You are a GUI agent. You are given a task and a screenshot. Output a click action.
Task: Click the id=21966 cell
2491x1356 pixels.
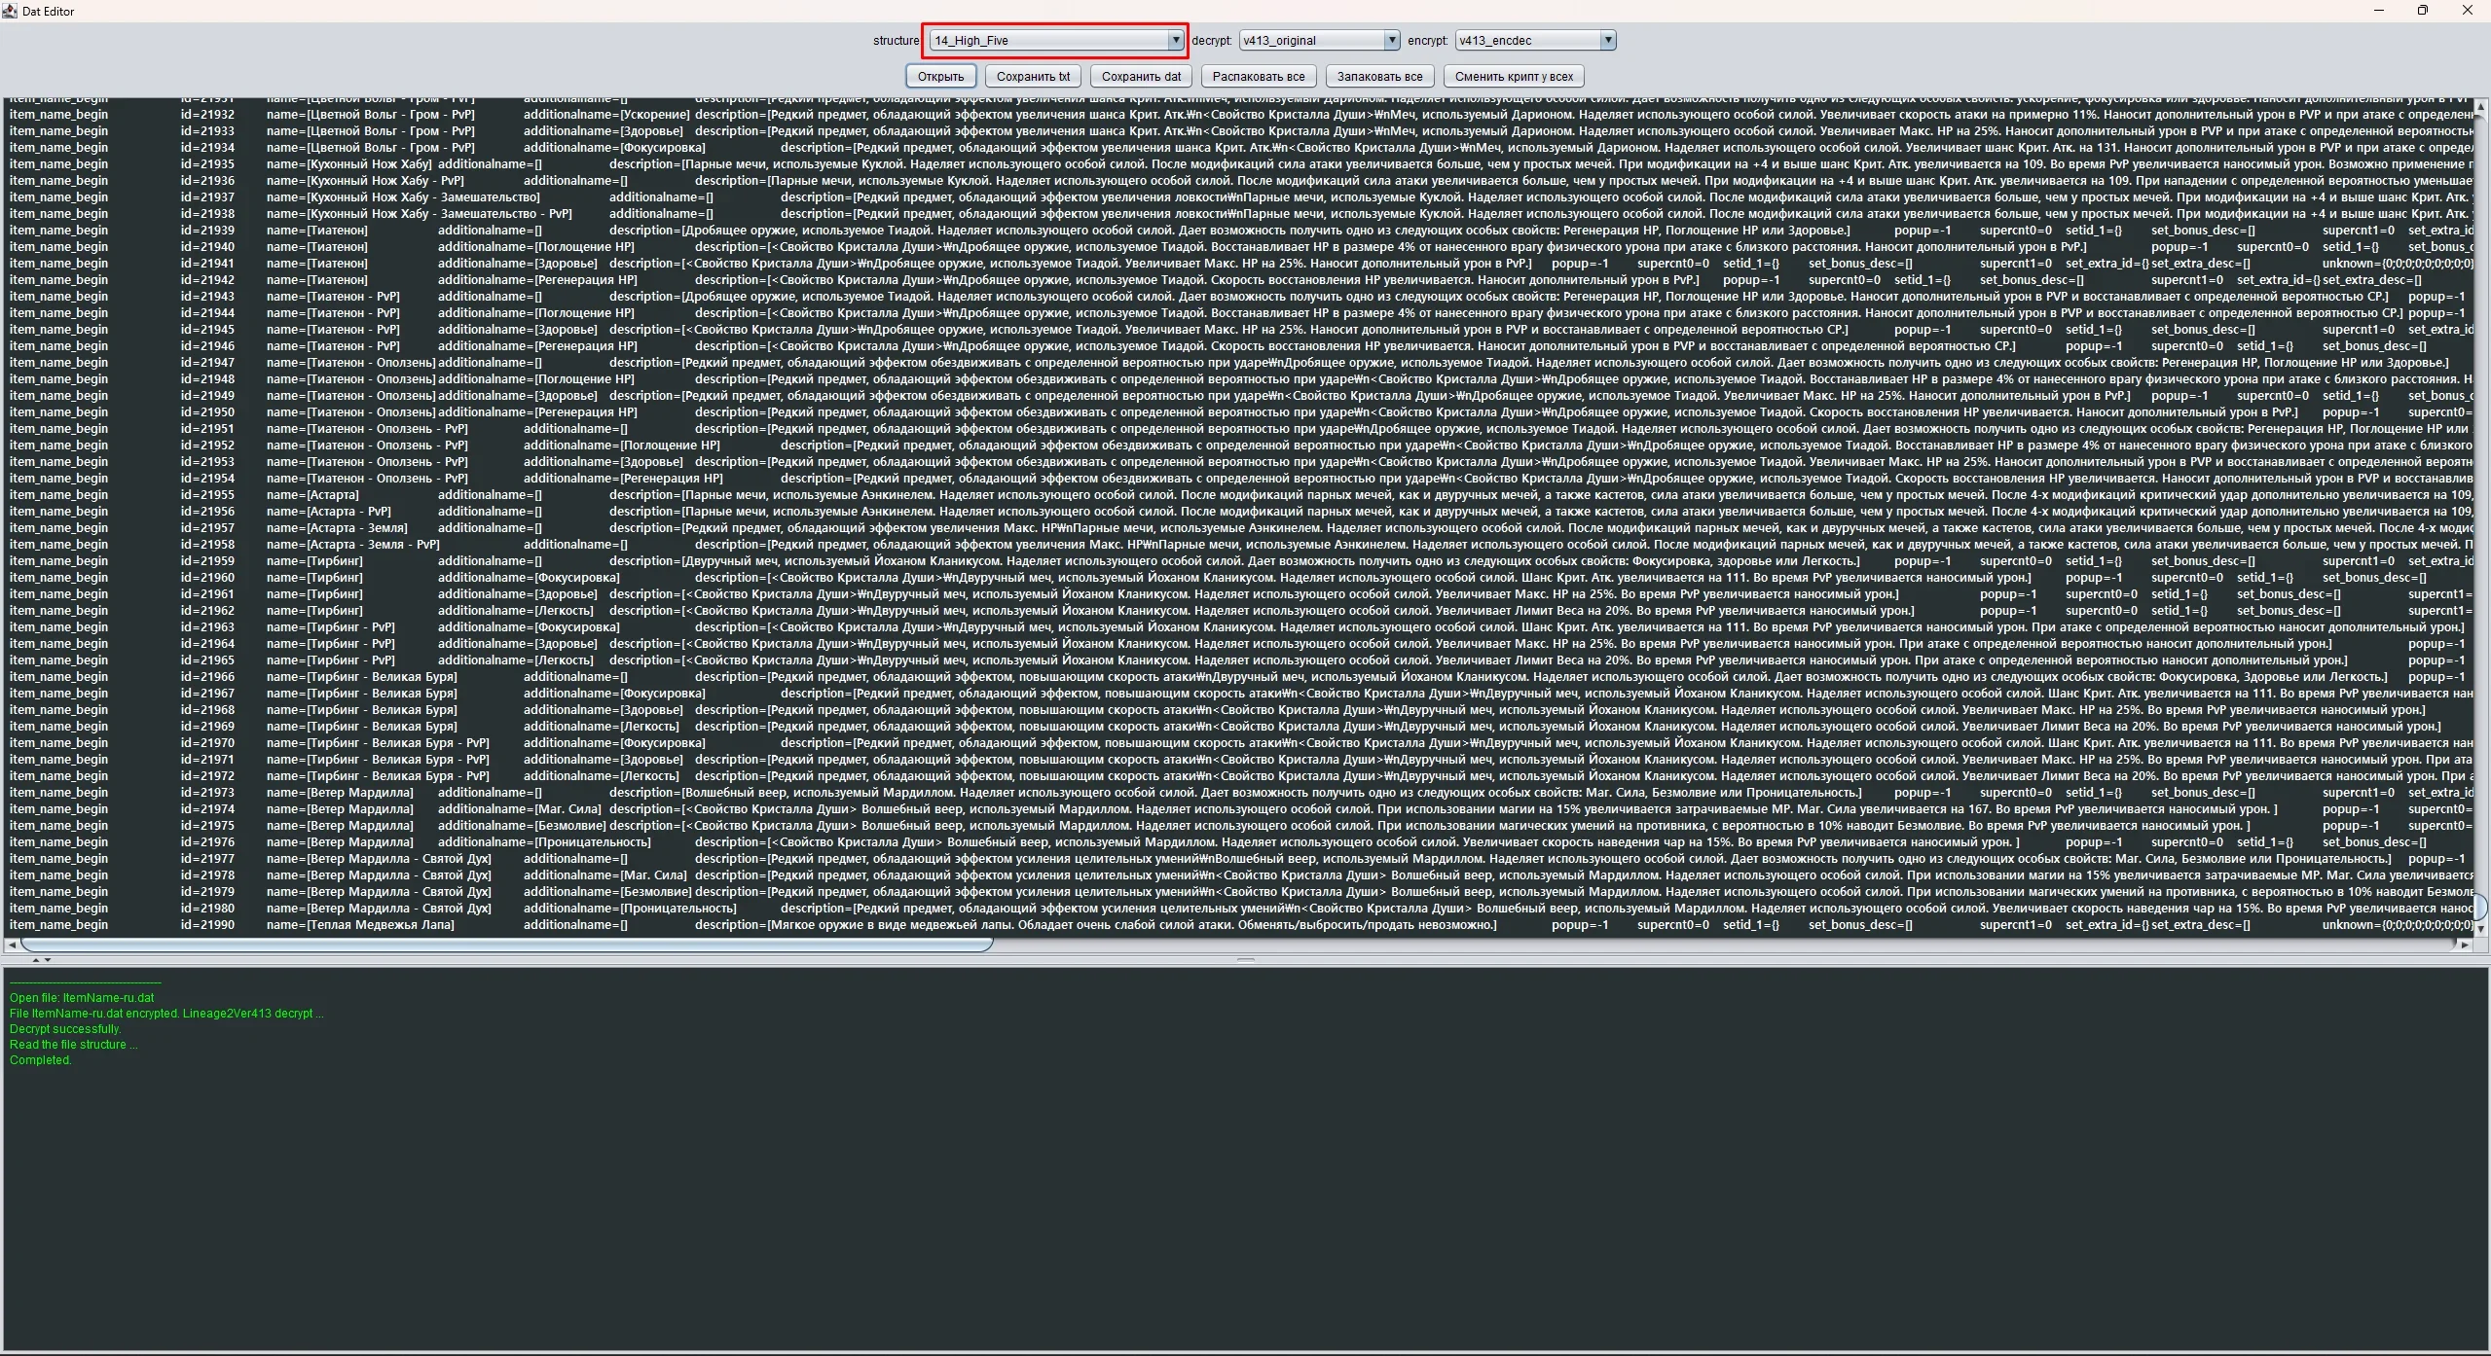pos(207,677)
